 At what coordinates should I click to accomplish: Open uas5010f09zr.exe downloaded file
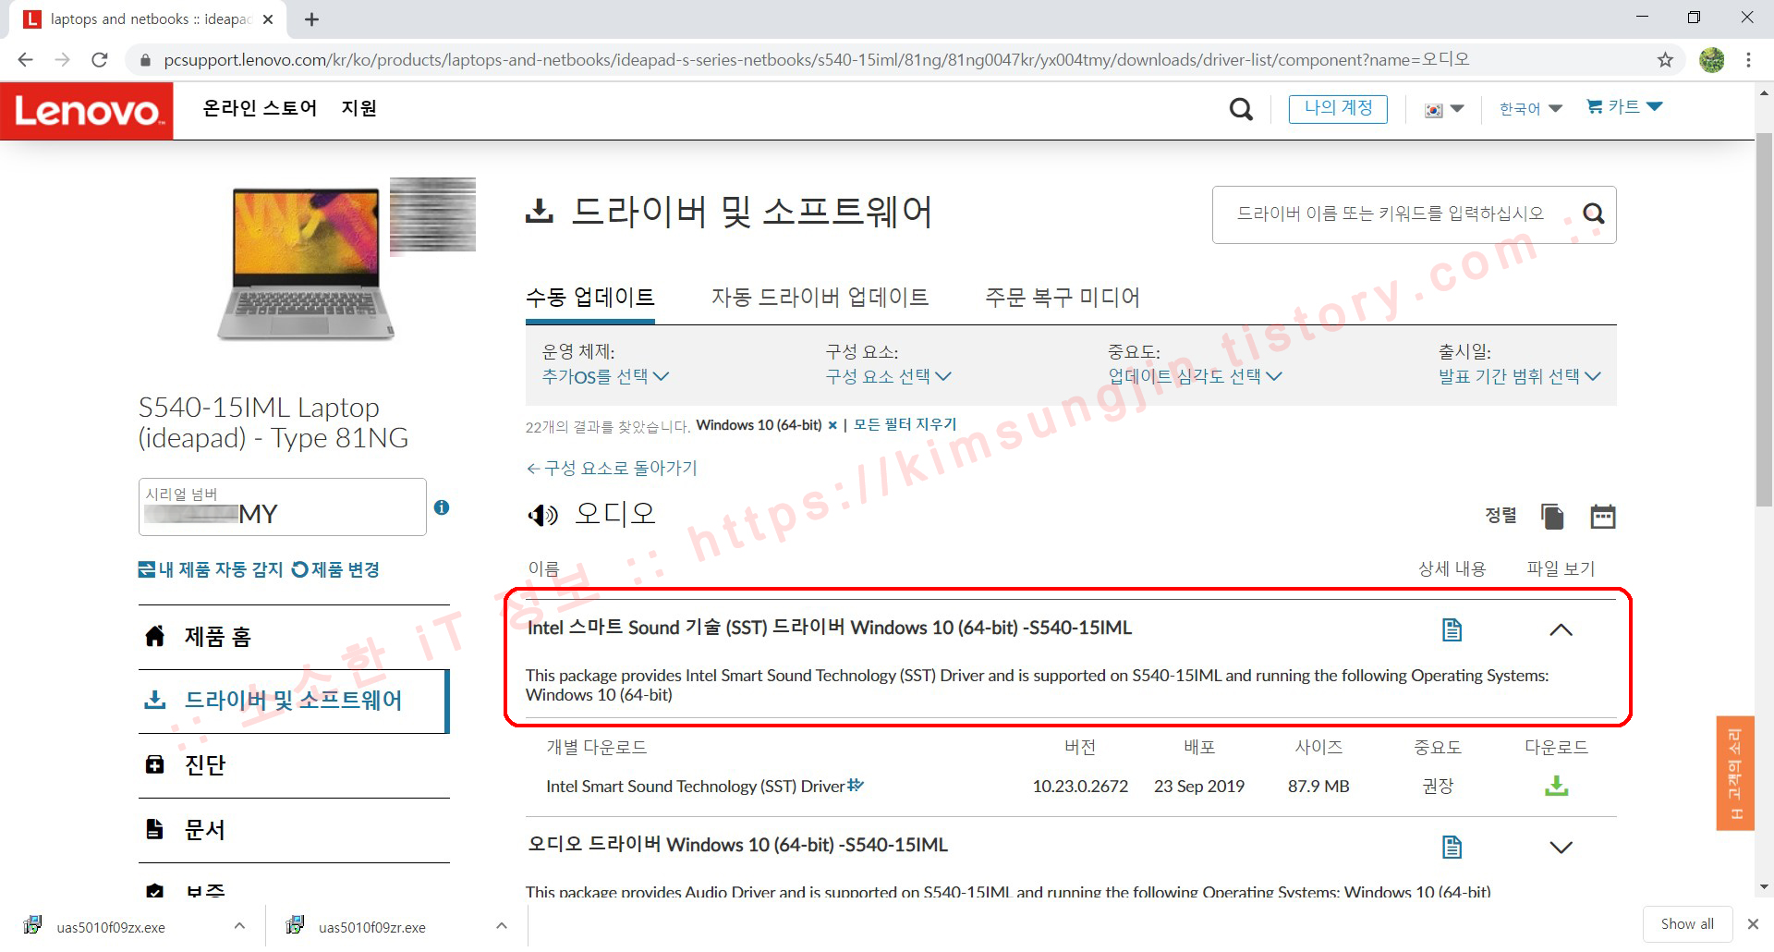pos(372,926)
